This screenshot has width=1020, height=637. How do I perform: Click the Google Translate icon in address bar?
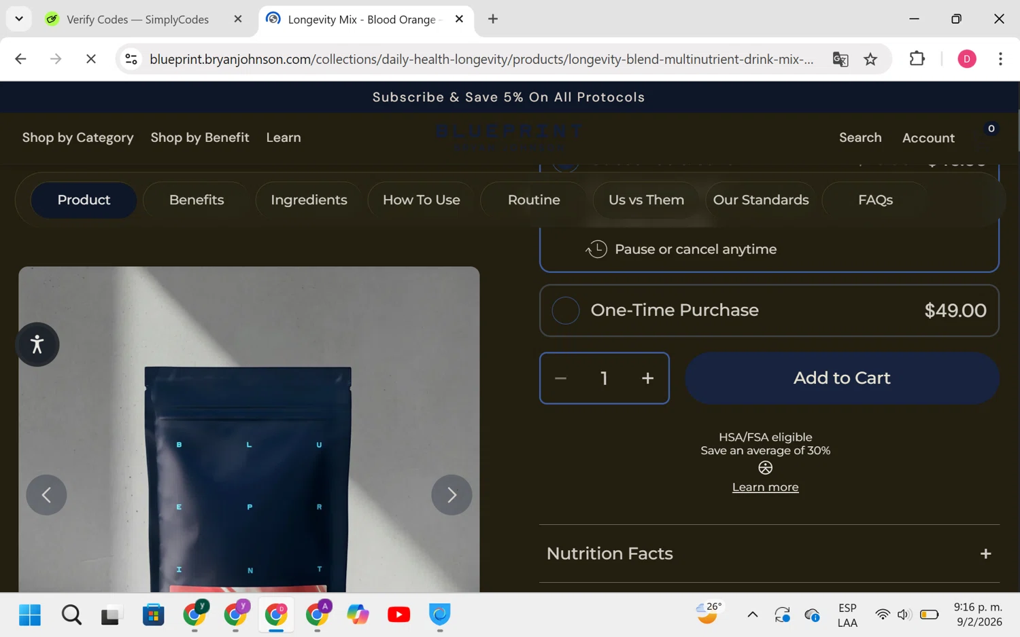[x=840, y=59]
